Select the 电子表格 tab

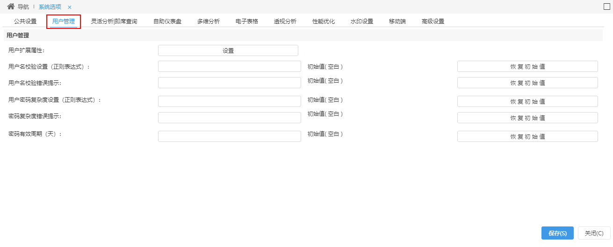point(247,21)
